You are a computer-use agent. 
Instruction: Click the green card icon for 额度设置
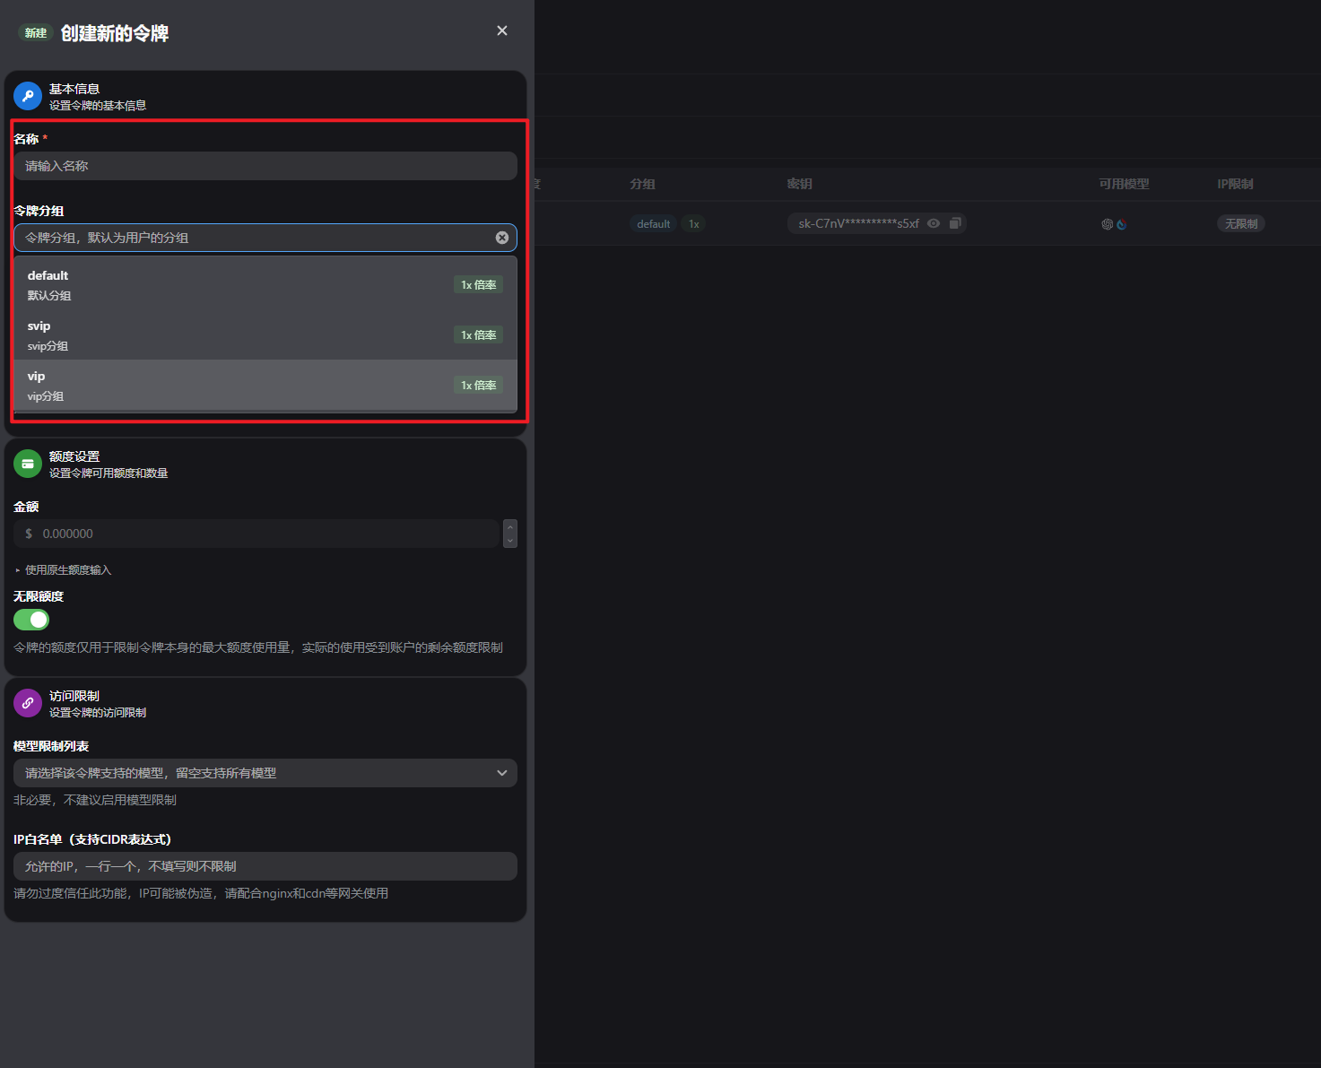tap(28, 464)
